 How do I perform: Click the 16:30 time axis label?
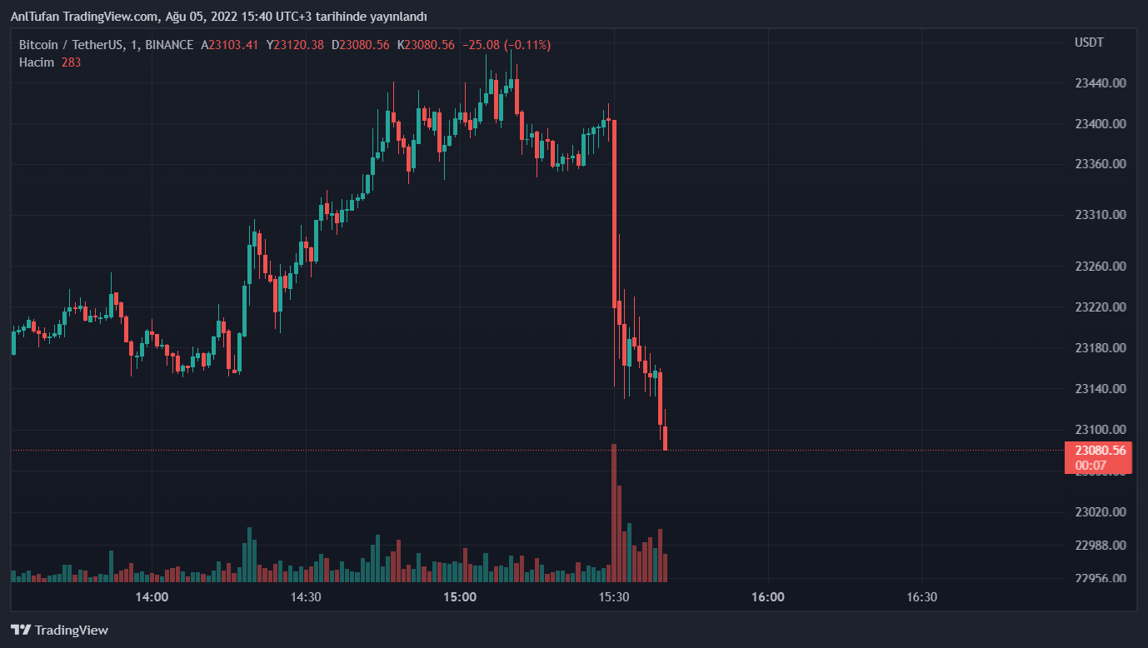(921, 597)
